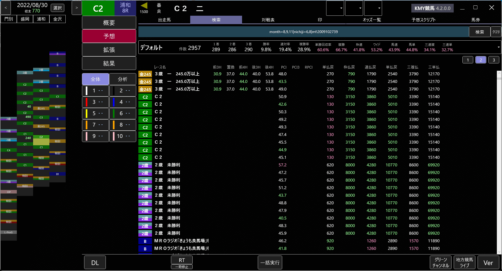The image size is (502, 271).
Task: Open the 印 tab
Action: [320, 20]
